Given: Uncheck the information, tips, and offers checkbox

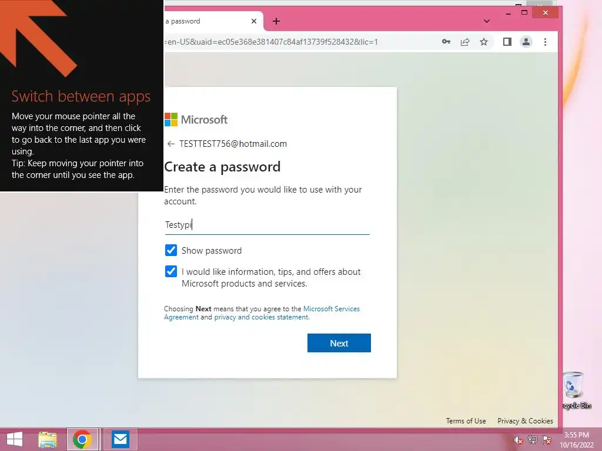Looking at the screenshot, I should (x=171, y=271).
